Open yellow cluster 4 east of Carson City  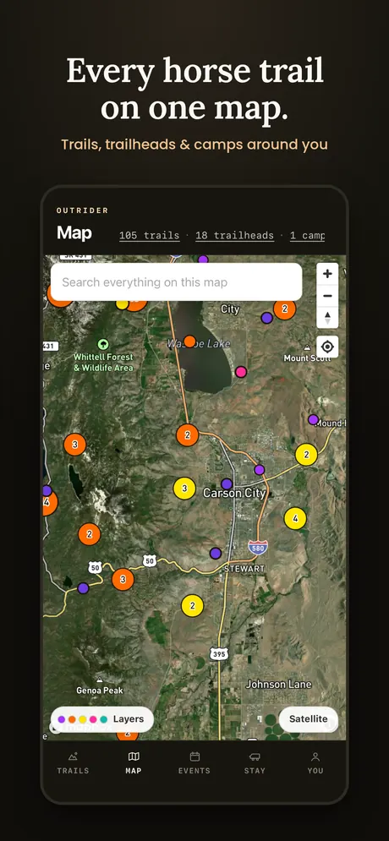295,518
